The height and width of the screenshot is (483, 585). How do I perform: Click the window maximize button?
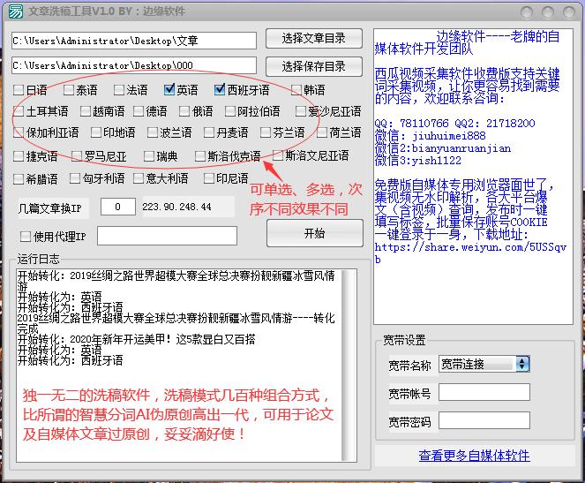point(548,12)
